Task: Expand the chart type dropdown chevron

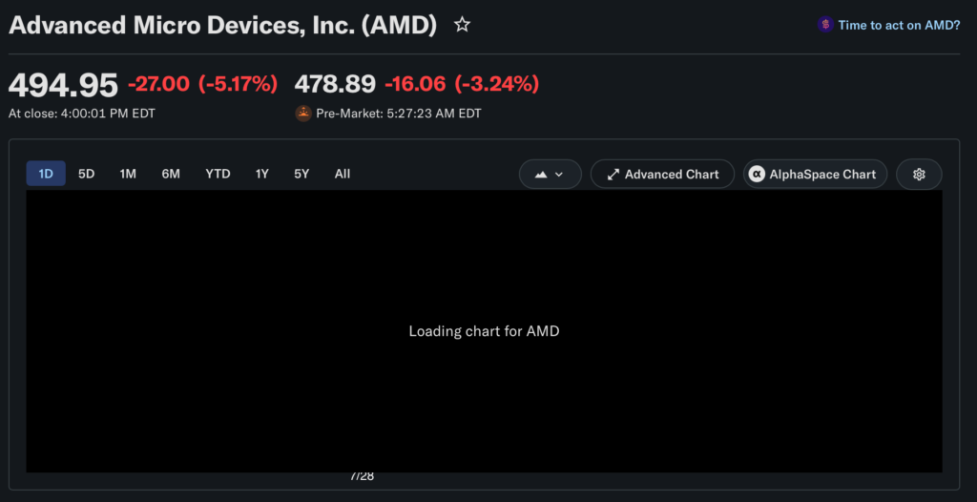Action: (x=559, y=175)
